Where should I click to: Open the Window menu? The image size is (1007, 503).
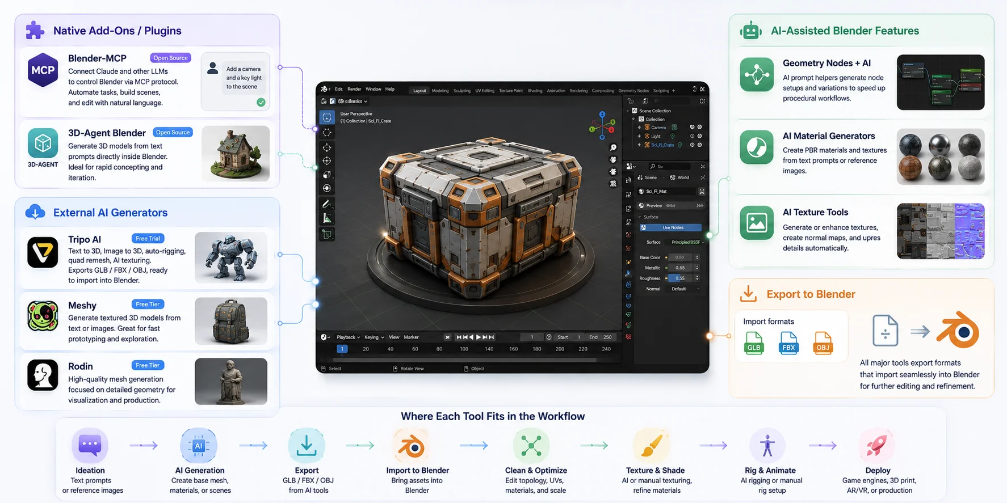click(374, 89)
